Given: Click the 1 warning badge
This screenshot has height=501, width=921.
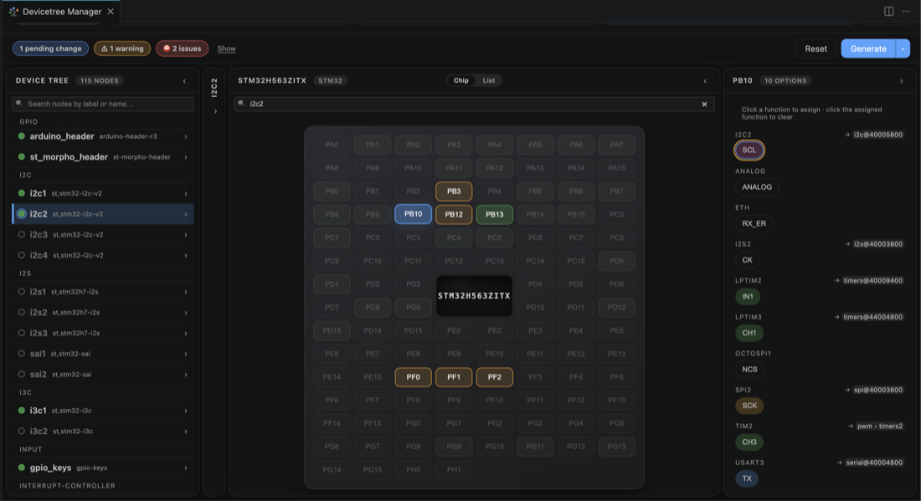Looking at the screenshot, I should [122, 49].
